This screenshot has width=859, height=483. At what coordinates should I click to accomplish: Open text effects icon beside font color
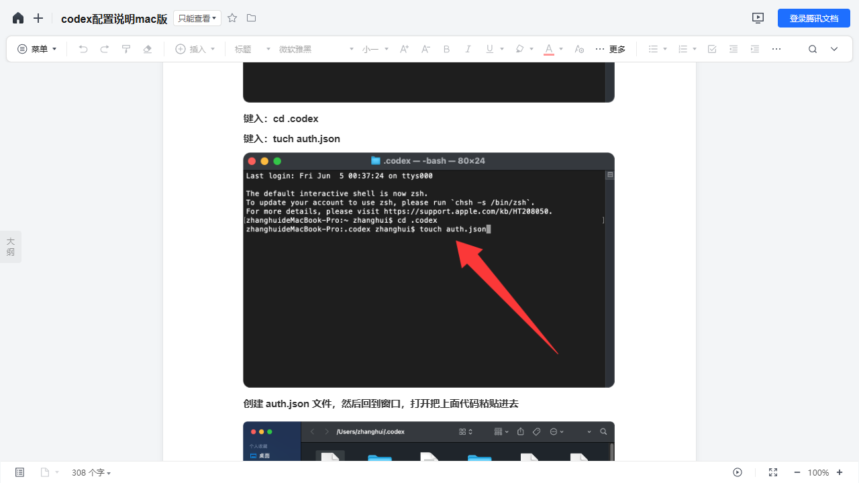(580, 49)
